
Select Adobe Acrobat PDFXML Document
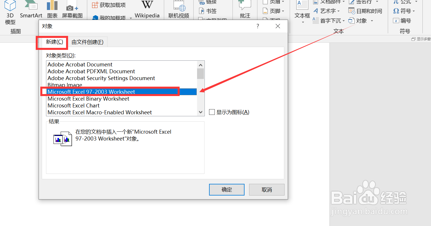(122, 71)
